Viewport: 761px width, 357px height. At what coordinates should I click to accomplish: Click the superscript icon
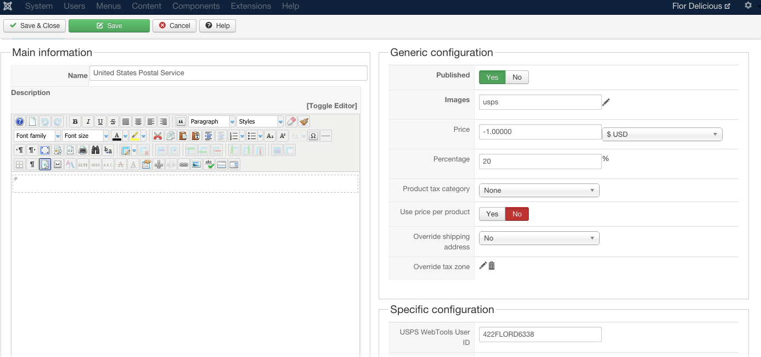[x=283, y=136]
